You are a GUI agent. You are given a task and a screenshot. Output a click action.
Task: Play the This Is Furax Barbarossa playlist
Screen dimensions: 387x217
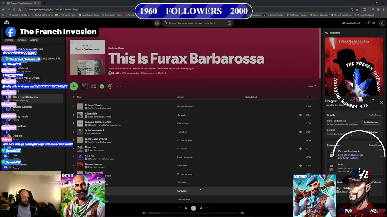(x=74, y=86)
